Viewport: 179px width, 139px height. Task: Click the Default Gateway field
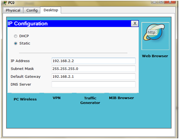pyautogui.click(x=94, y=77)
